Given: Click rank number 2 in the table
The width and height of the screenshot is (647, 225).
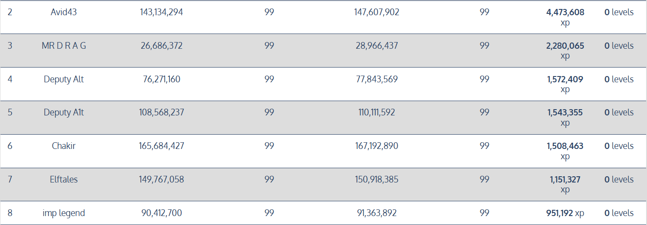Looking at the screenshot, I should click(x=10, y=13).
